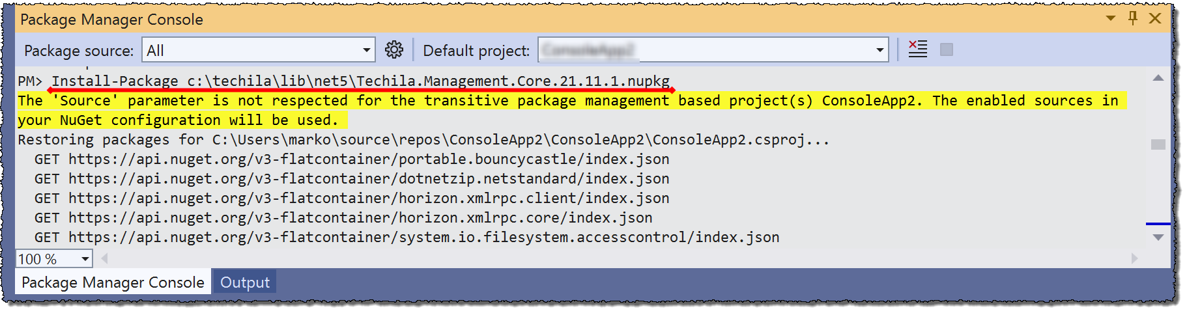Click the vertical scrollbar up arrow

[x=1158, y=78]
